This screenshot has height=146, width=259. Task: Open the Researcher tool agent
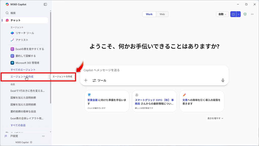coord(25,33)
